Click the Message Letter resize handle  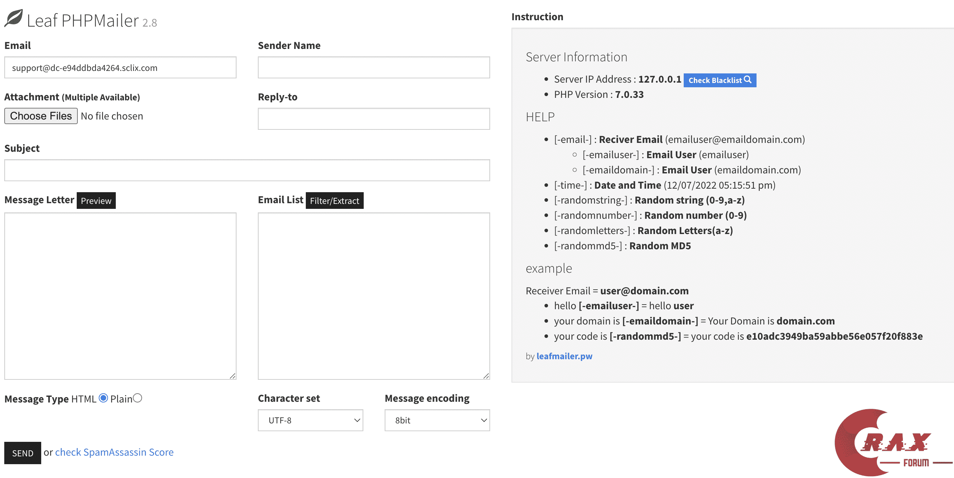pos(233,376)
